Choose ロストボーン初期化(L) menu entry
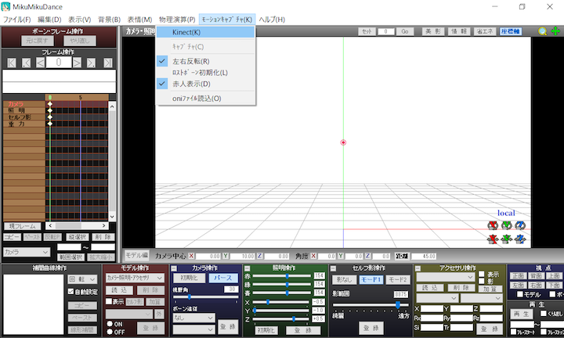 (206, 73)
